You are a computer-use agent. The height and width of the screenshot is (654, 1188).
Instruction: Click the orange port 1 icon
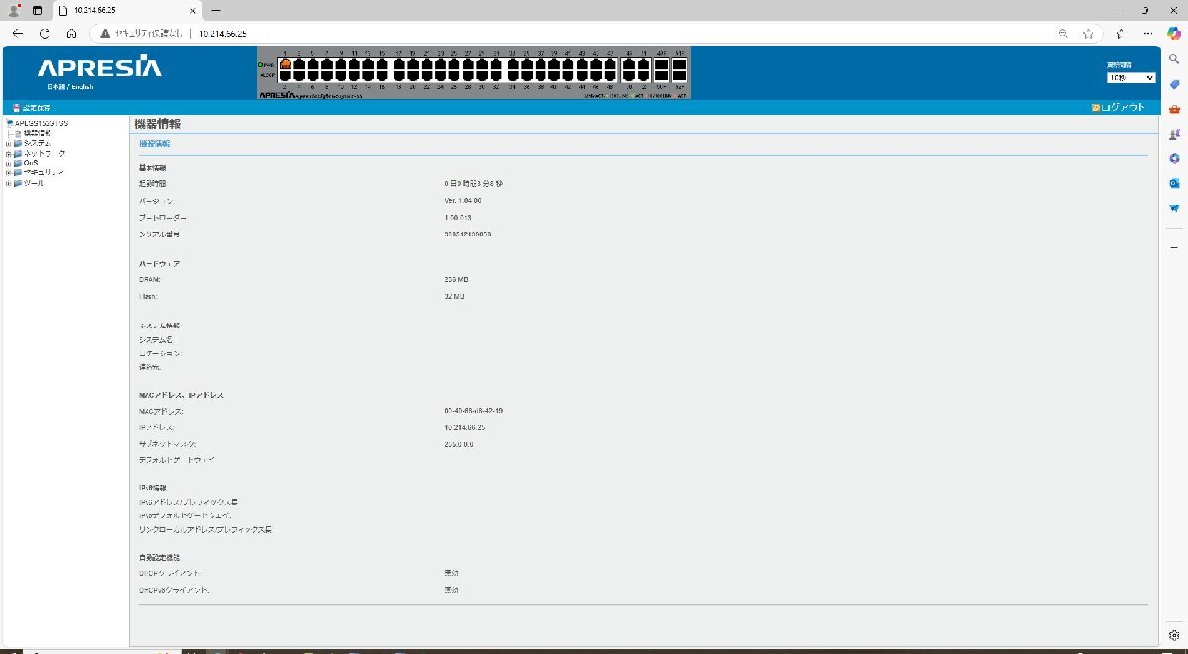pyautogui.click(x=286, y=64)
